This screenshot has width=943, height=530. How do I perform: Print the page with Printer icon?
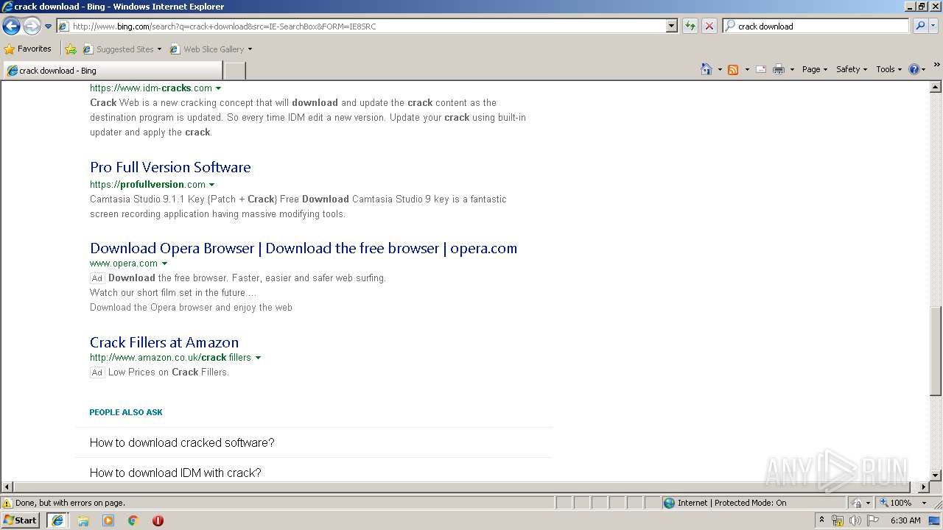pos(779,69)
